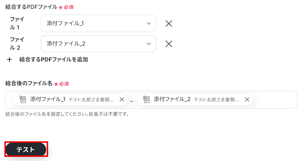Expand the ファイル 2 dropdown chevron

[149, 44]
